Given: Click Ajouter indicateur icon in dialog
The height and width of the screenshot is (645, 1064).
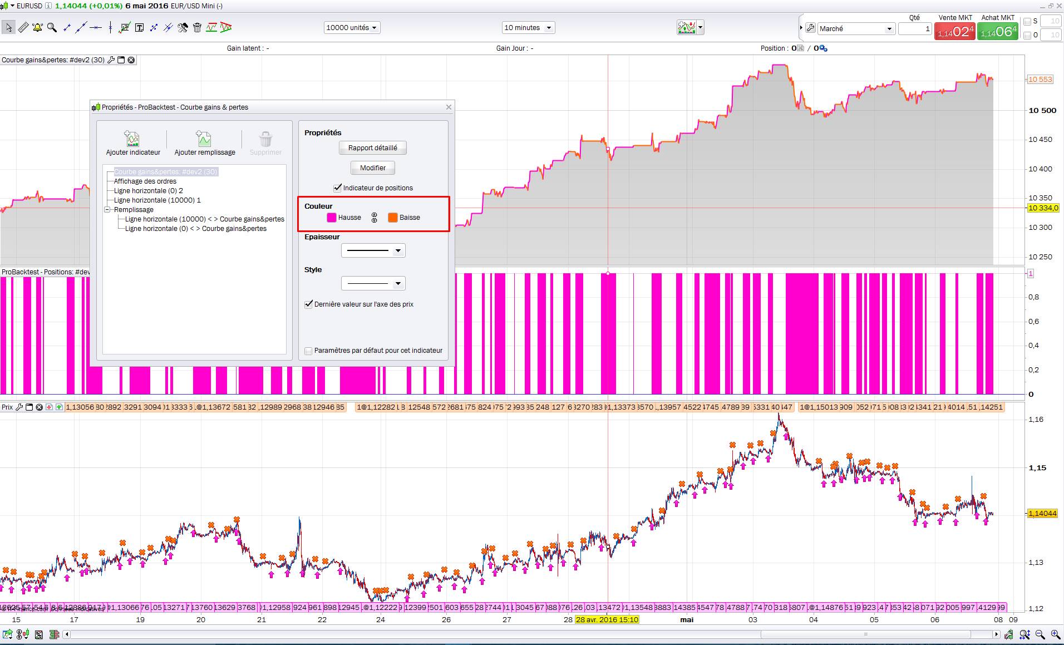Looking at the screenshot, I should [133, 139].
